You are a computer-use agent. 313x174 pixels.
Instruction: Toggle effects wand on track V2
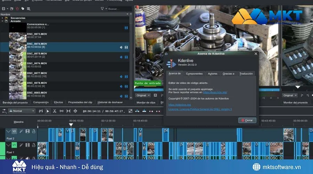point(22,131)
